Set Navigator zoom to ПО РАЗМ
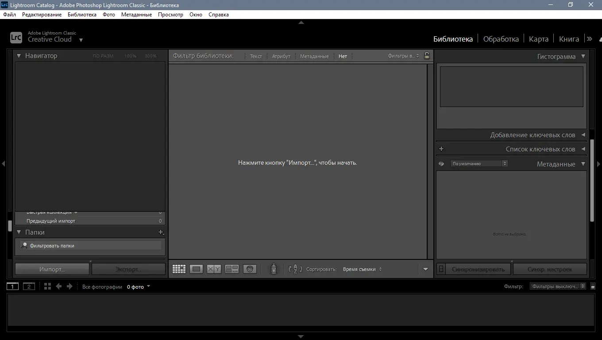The width and height of the screenshot is (602, 340). [x=103, y=56]
